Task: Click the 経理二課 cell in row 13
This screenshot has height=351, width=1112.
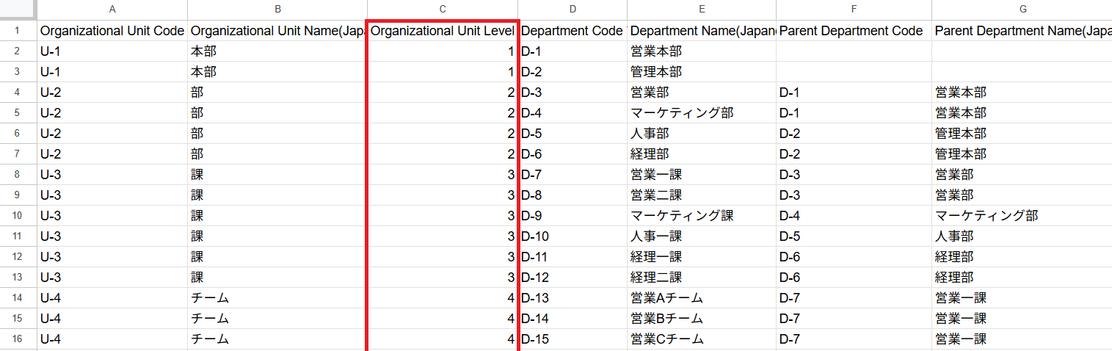Action: coord(702,278)
